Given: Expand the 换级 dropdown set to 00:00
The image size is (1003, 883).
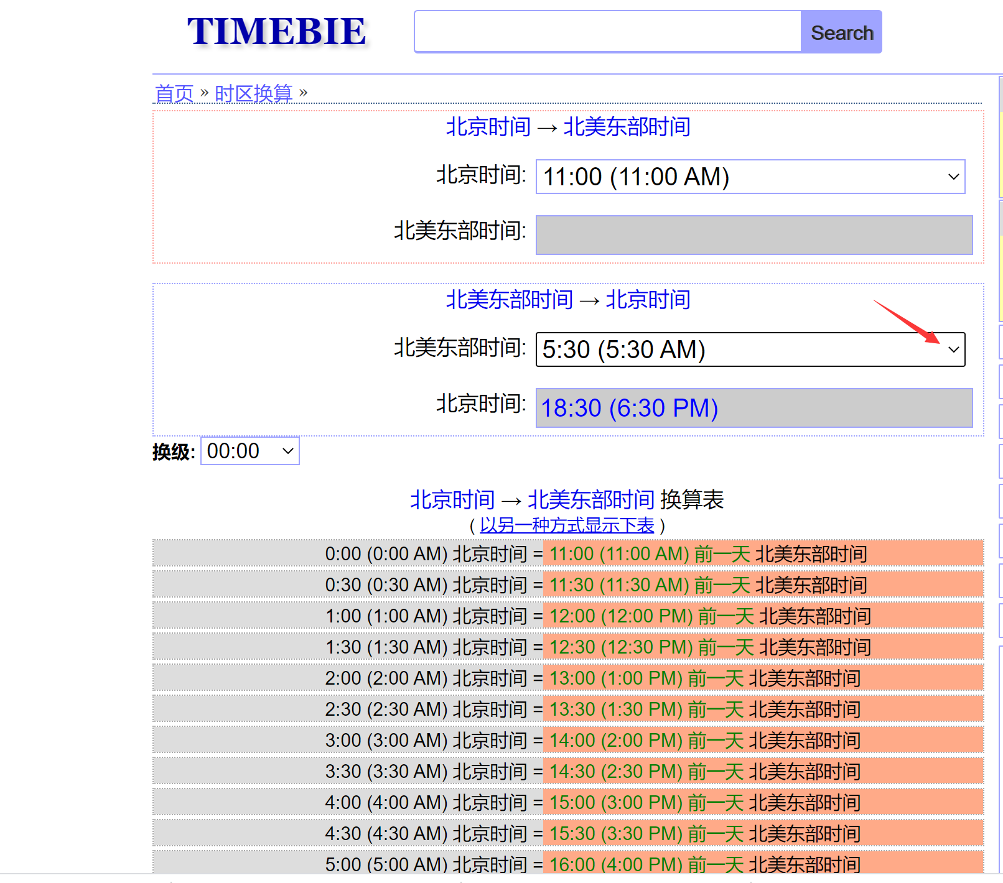Looking at the screenshot, I should click(x=250, y=451).
